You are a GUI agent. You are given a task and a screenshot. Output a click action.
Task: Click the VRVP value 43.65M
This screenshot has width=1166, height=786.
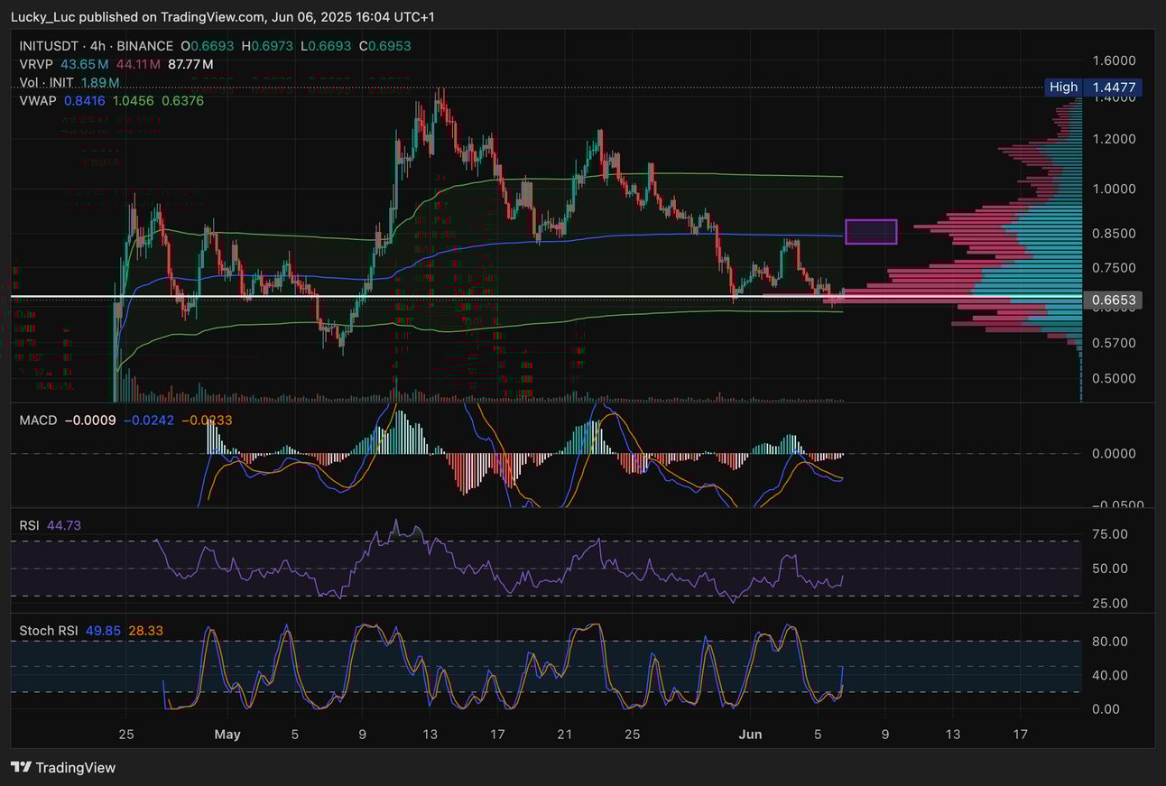pos(85,64)
